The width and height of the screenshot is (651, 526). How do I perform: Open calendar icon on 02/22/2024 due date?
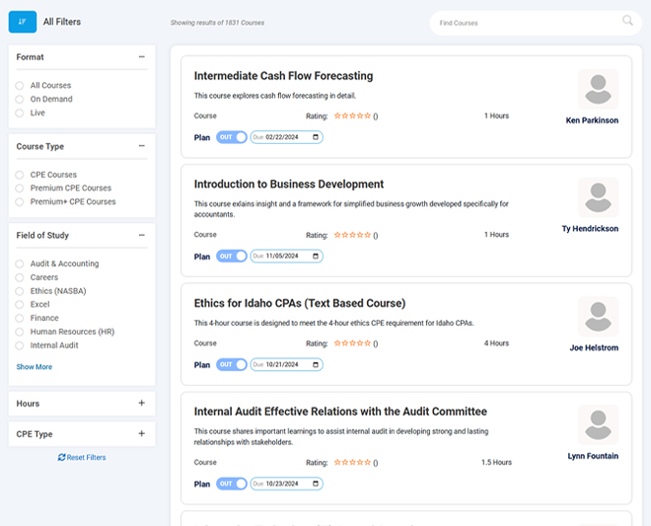coord(316,137)
